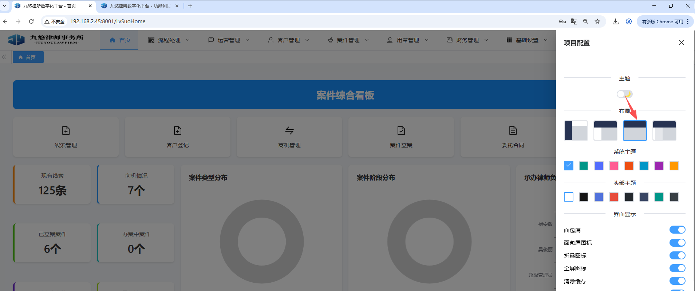
Task: Select the 首页 navigation menu item
Action: pos(119,40)
